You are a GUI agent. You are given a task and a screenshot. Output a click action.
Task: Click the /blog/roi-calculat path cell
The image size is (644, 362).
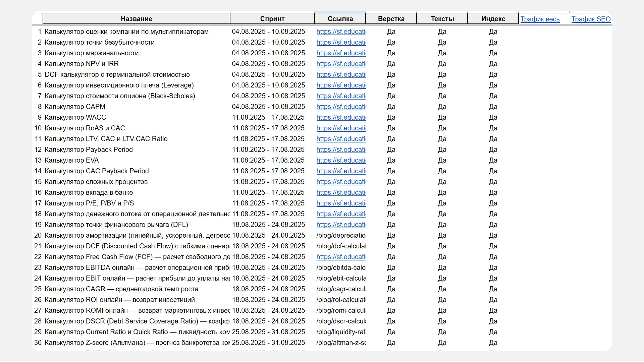pyautogui.click(x=341, y=300)
